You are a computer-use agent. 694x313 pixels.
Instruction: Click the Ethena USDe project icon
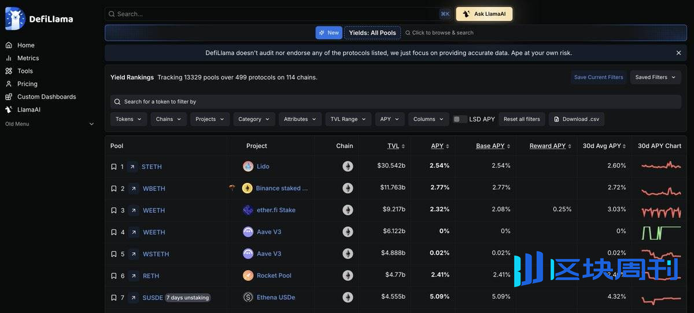click(x=248, y=297)
